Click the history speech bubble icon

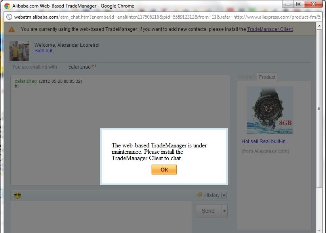tap(199, 195)
